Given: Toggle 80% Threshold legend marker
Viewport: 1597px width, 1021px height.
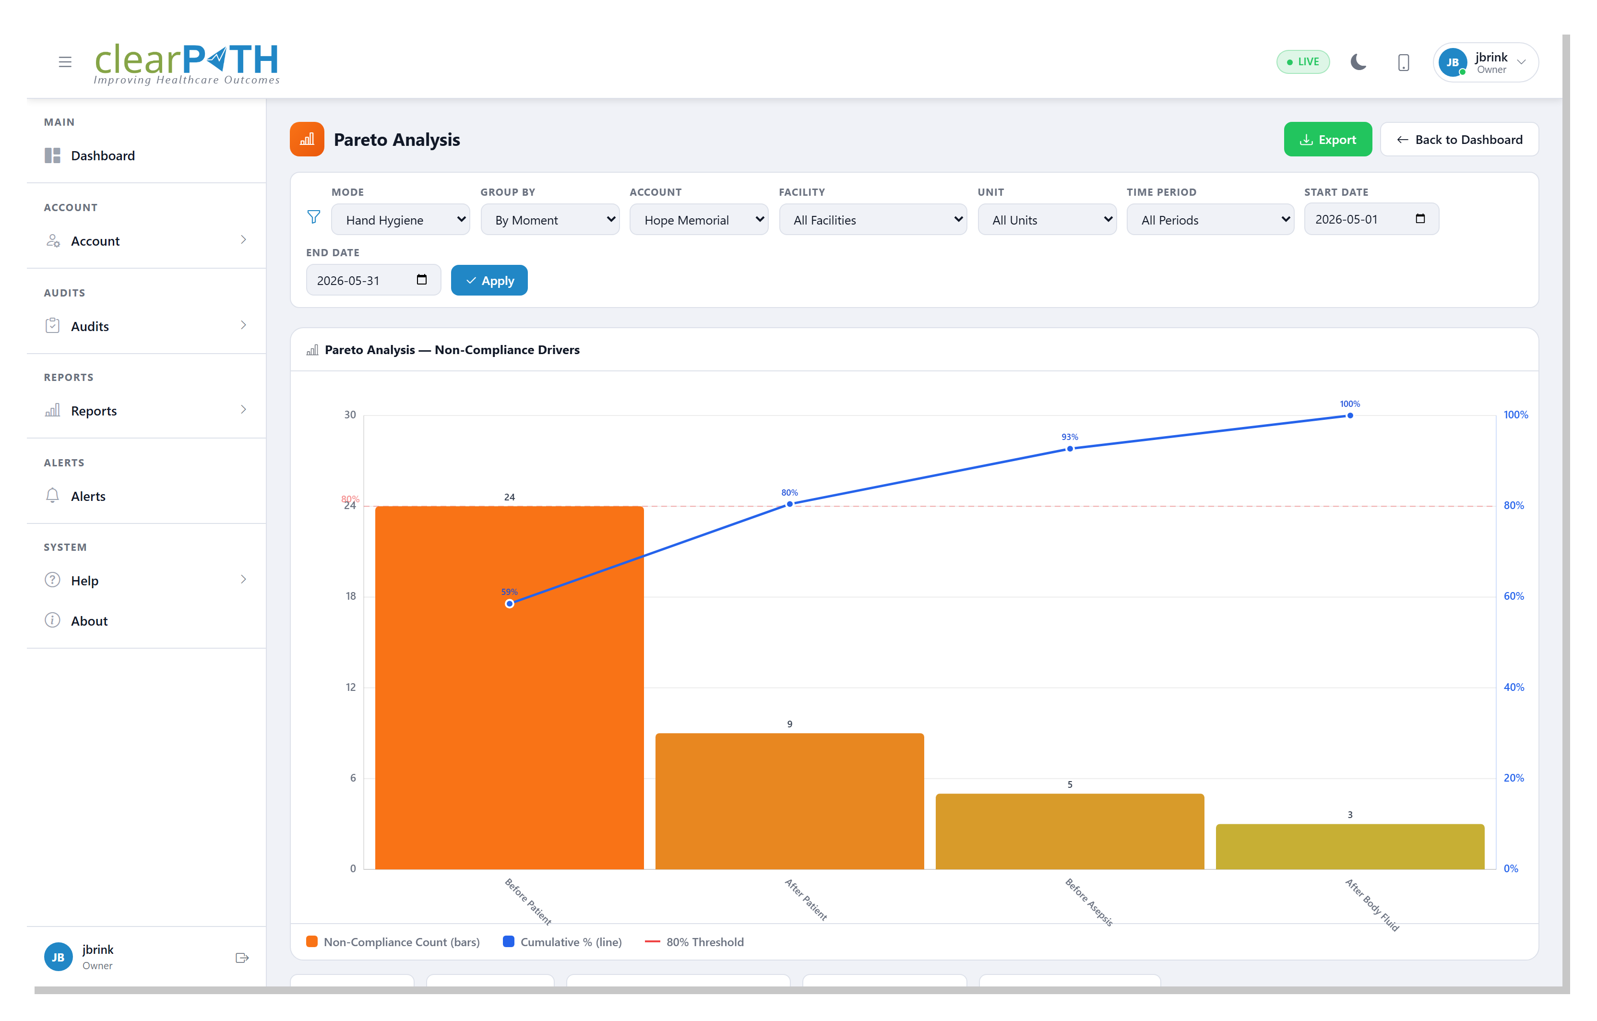Looking at the screenshot, I should click(653, 942).
